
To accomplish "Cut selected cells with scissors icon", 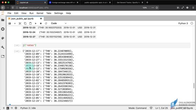I will [20, 23].
